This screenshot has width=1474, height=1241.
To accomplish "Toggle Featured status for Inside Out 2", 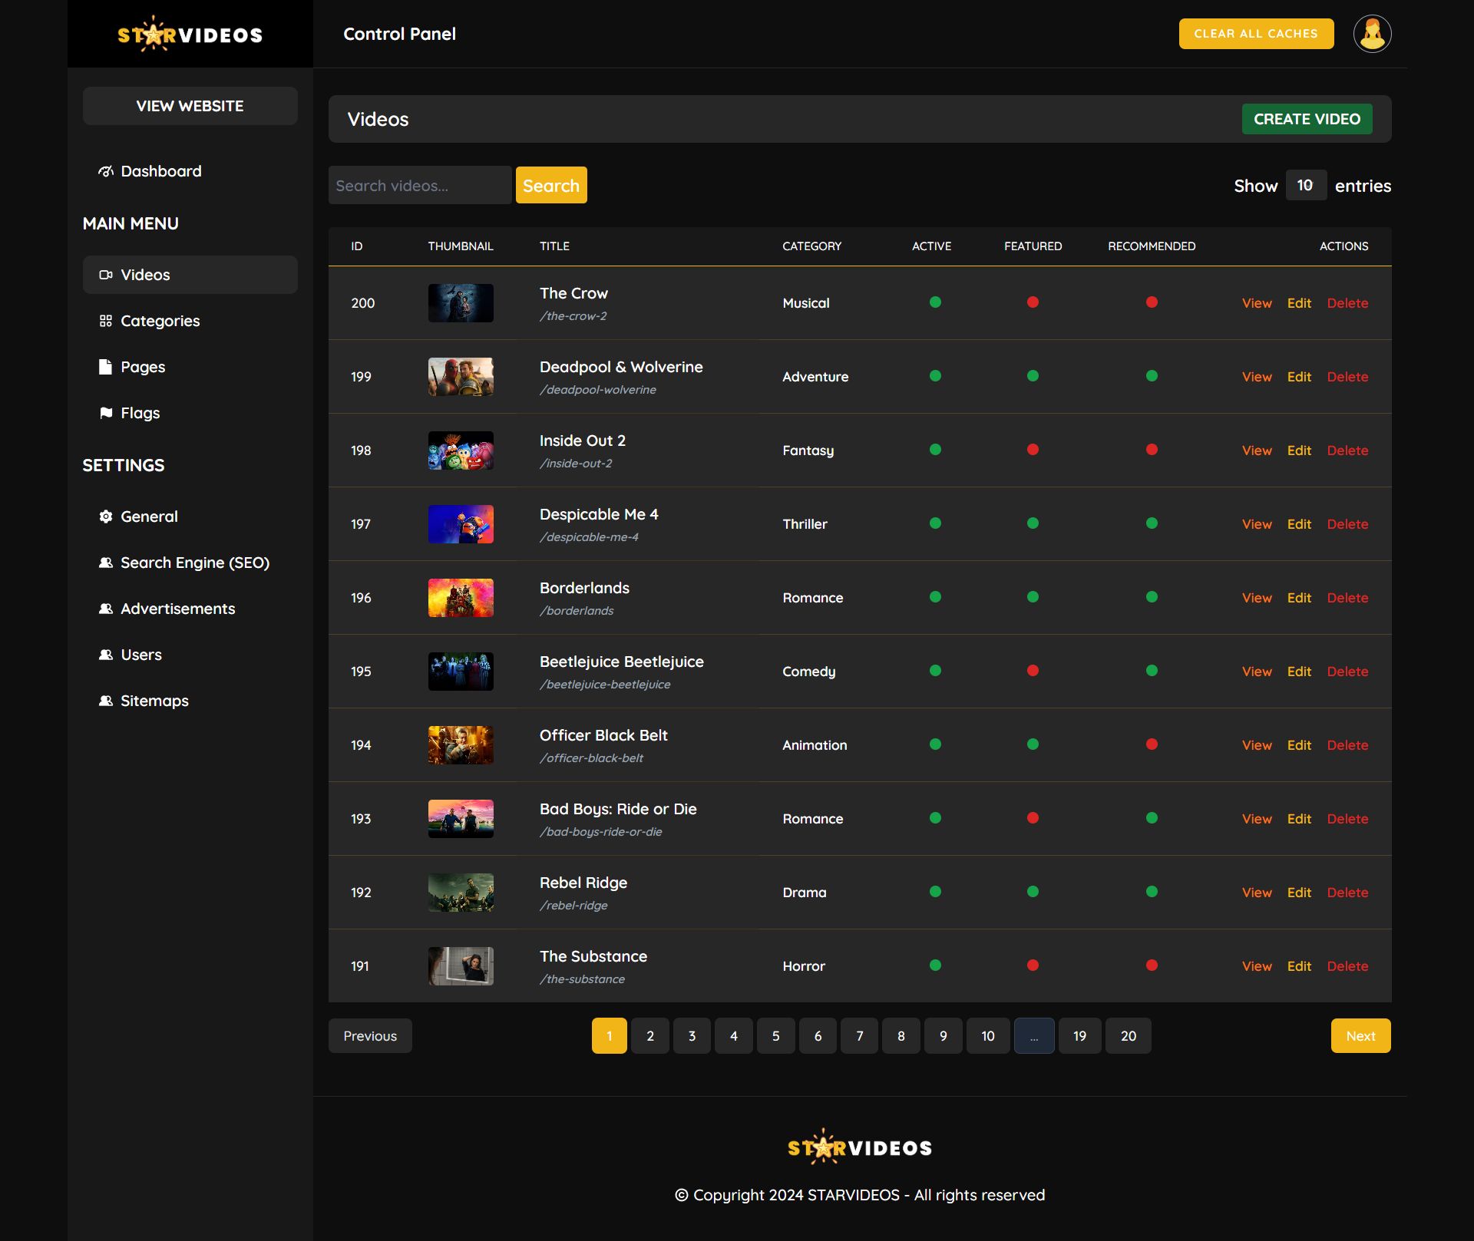I will click(1033, 450).
